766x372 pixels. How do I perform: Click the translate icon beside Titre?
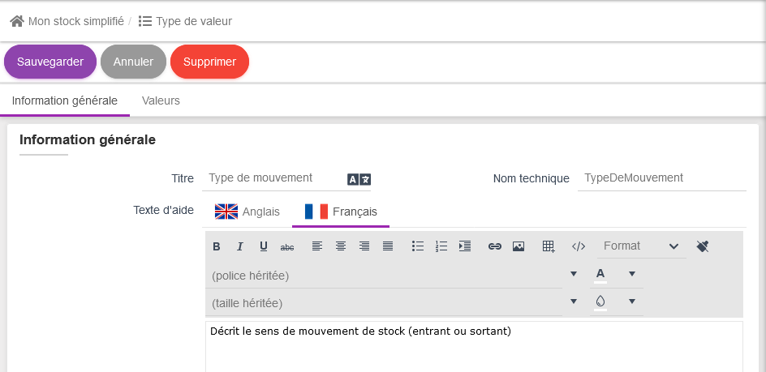click(359, 179)
